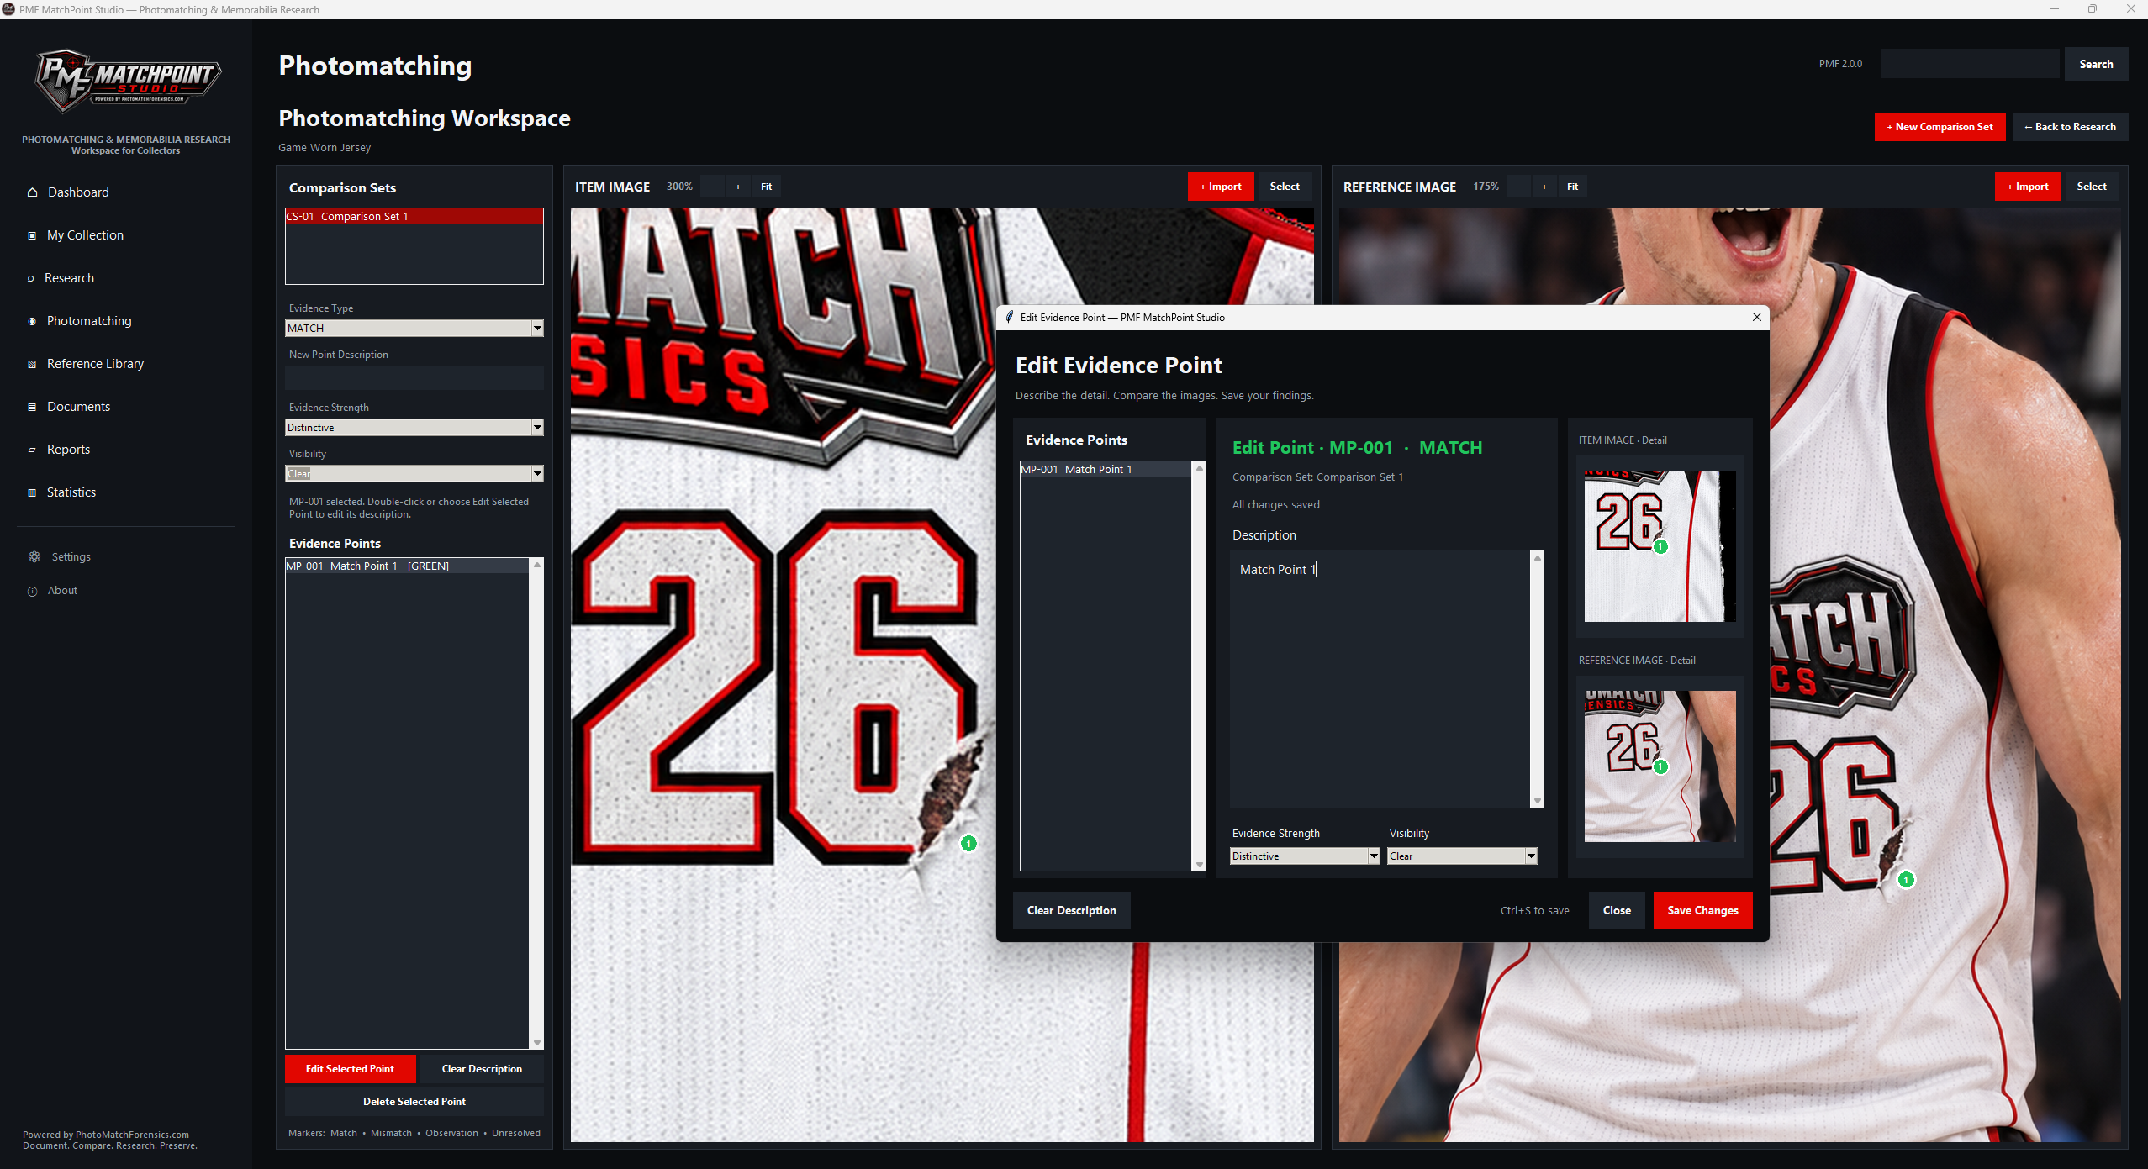
Task: Open dialog Evidence Strength Distinctive dropdown
Action: click(1305, 856)
